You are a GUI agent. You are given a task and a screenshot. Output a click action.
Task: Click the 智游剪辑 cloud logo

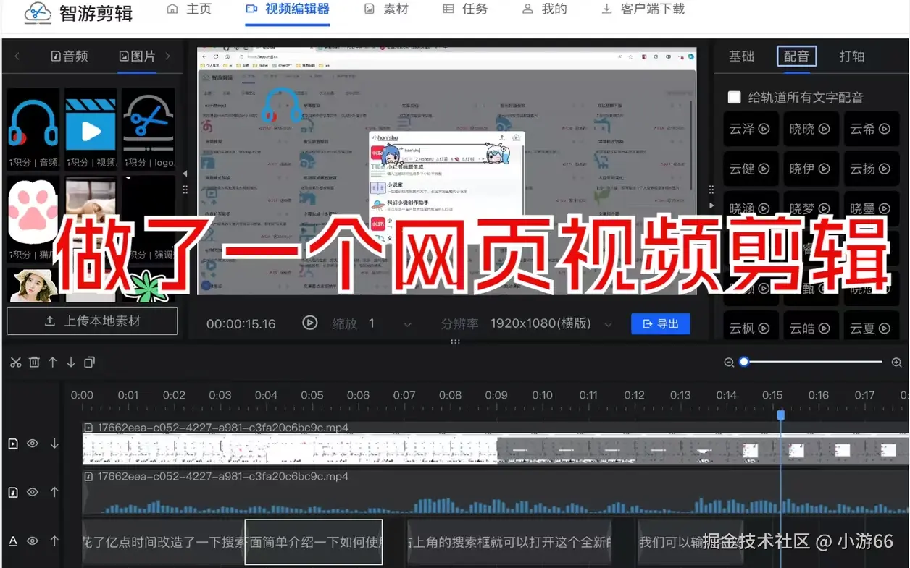tap(38, 12)
